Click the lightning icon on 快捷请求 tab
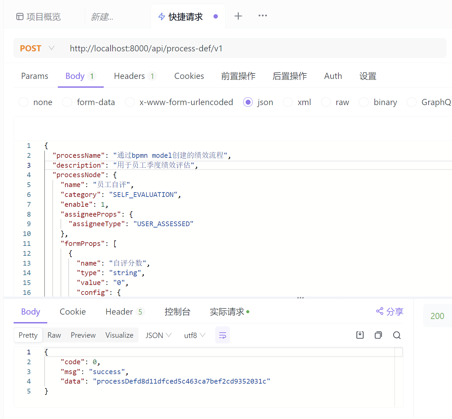 [162, 17]
